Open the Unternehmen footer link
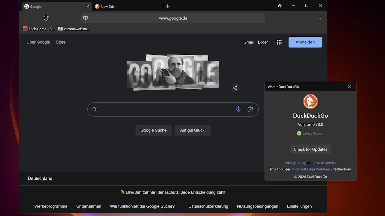The image size is (385, 216). pos(89,206)
